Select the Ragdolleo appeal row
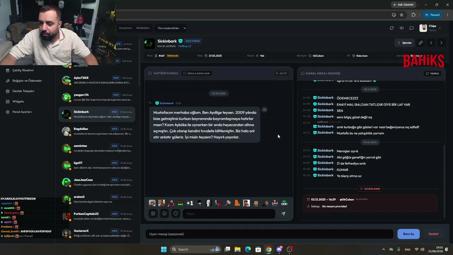 pyautogui.click(x=97, y=131)
